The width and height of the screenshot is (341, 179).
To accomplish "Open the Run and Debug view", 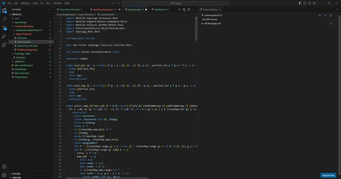I will [x=4, y=36].
